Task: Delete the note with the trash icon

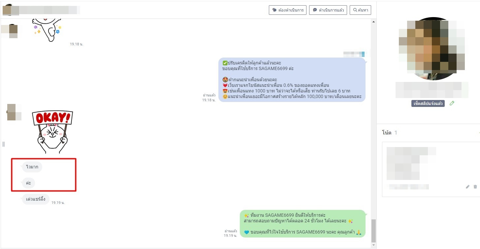Action: tap(475, 187)
